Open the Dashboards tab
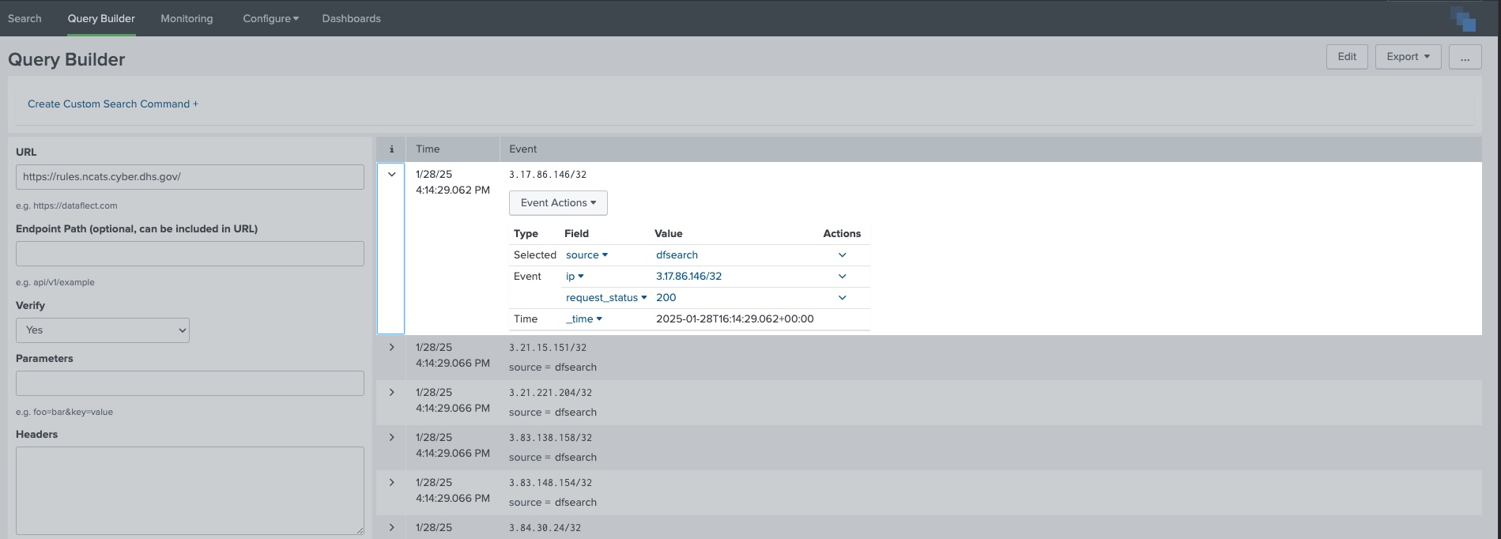Viewport: 1501px width, 539px height. click(351, 18)
